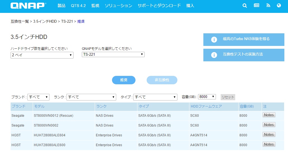Go to 3.5インチHDD breadcrumb
This screenshot has height=154, width=288.
click(45, 21)
